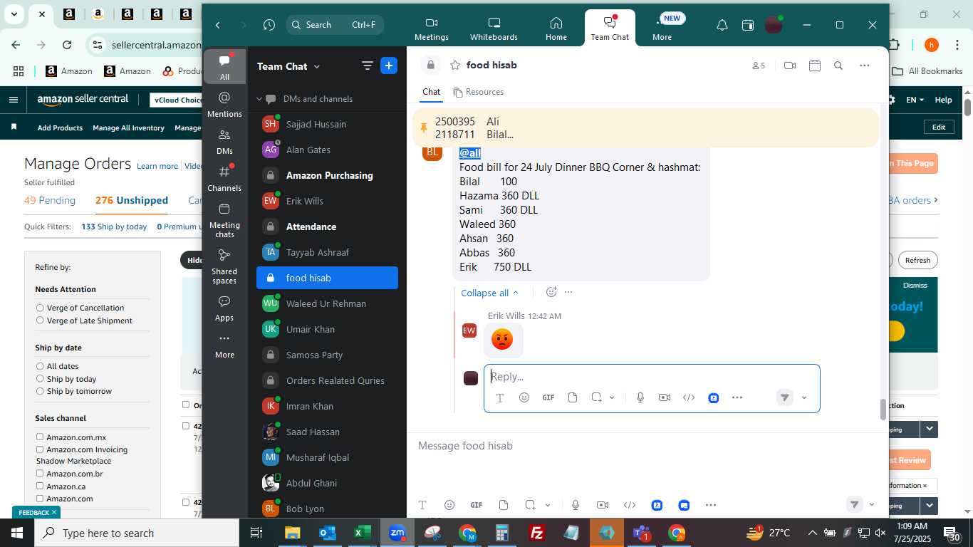Record video message in the reply box

point(665,397)
